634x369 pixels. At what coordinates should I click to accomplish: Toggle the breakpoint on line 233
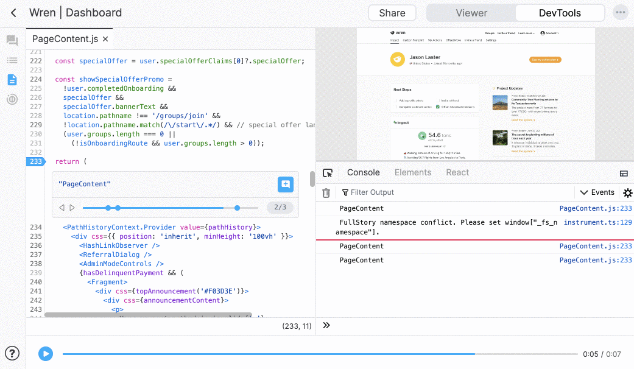pos(35,161)
